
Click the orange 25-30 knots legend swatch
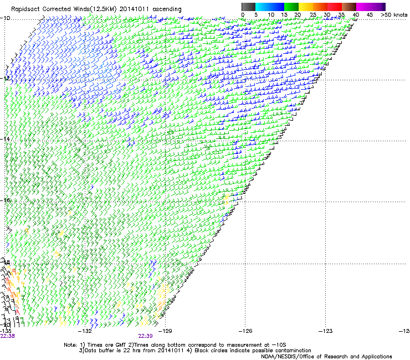click(x=320, y=7)
